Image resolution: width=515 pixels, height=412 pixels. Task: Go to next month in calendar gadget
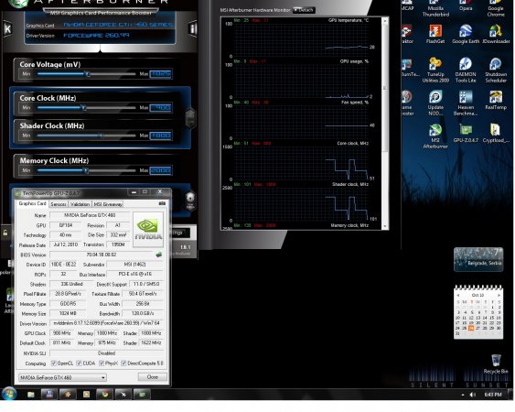pyautogui.click(x=499, y=296)
